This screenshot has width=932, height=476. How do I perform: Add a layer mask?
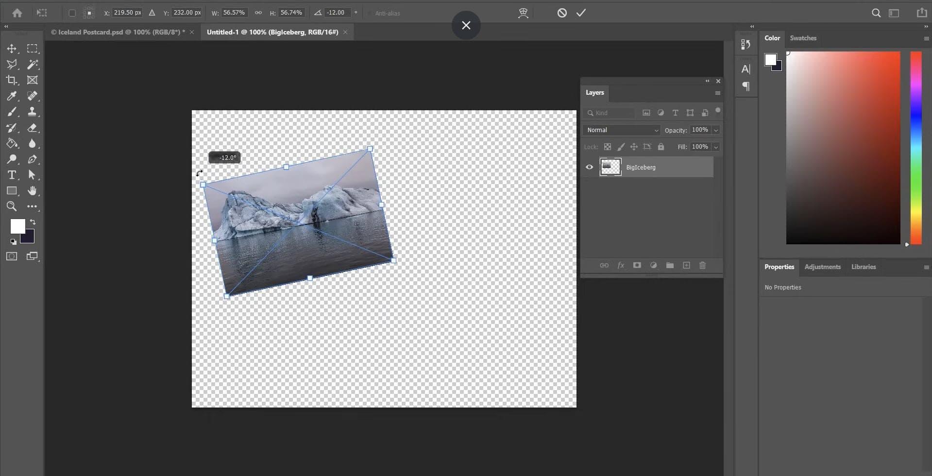tap(637, 265)
